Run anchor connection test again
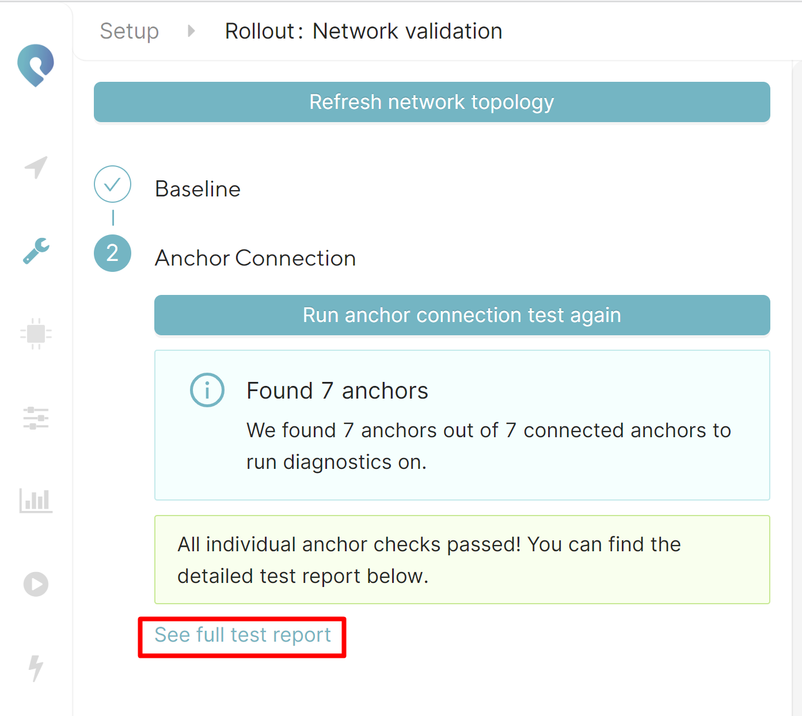 (x=462, y=315)
